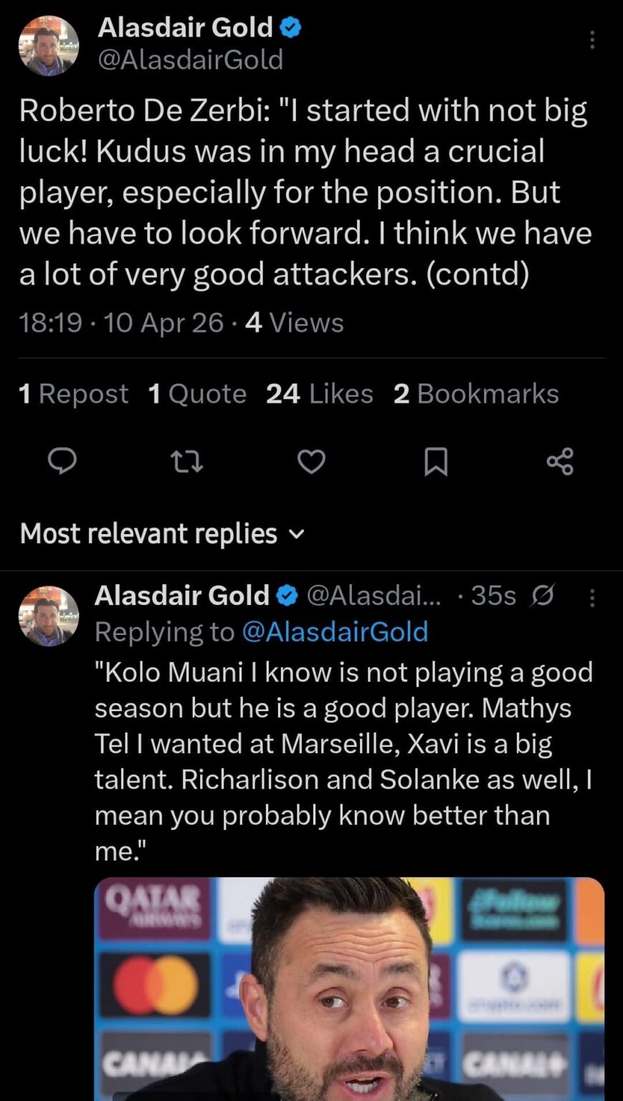Open the Most relevant replies sort dropdown
The width and height of the screenshot is (623, 1101).
tap(148, 533)
